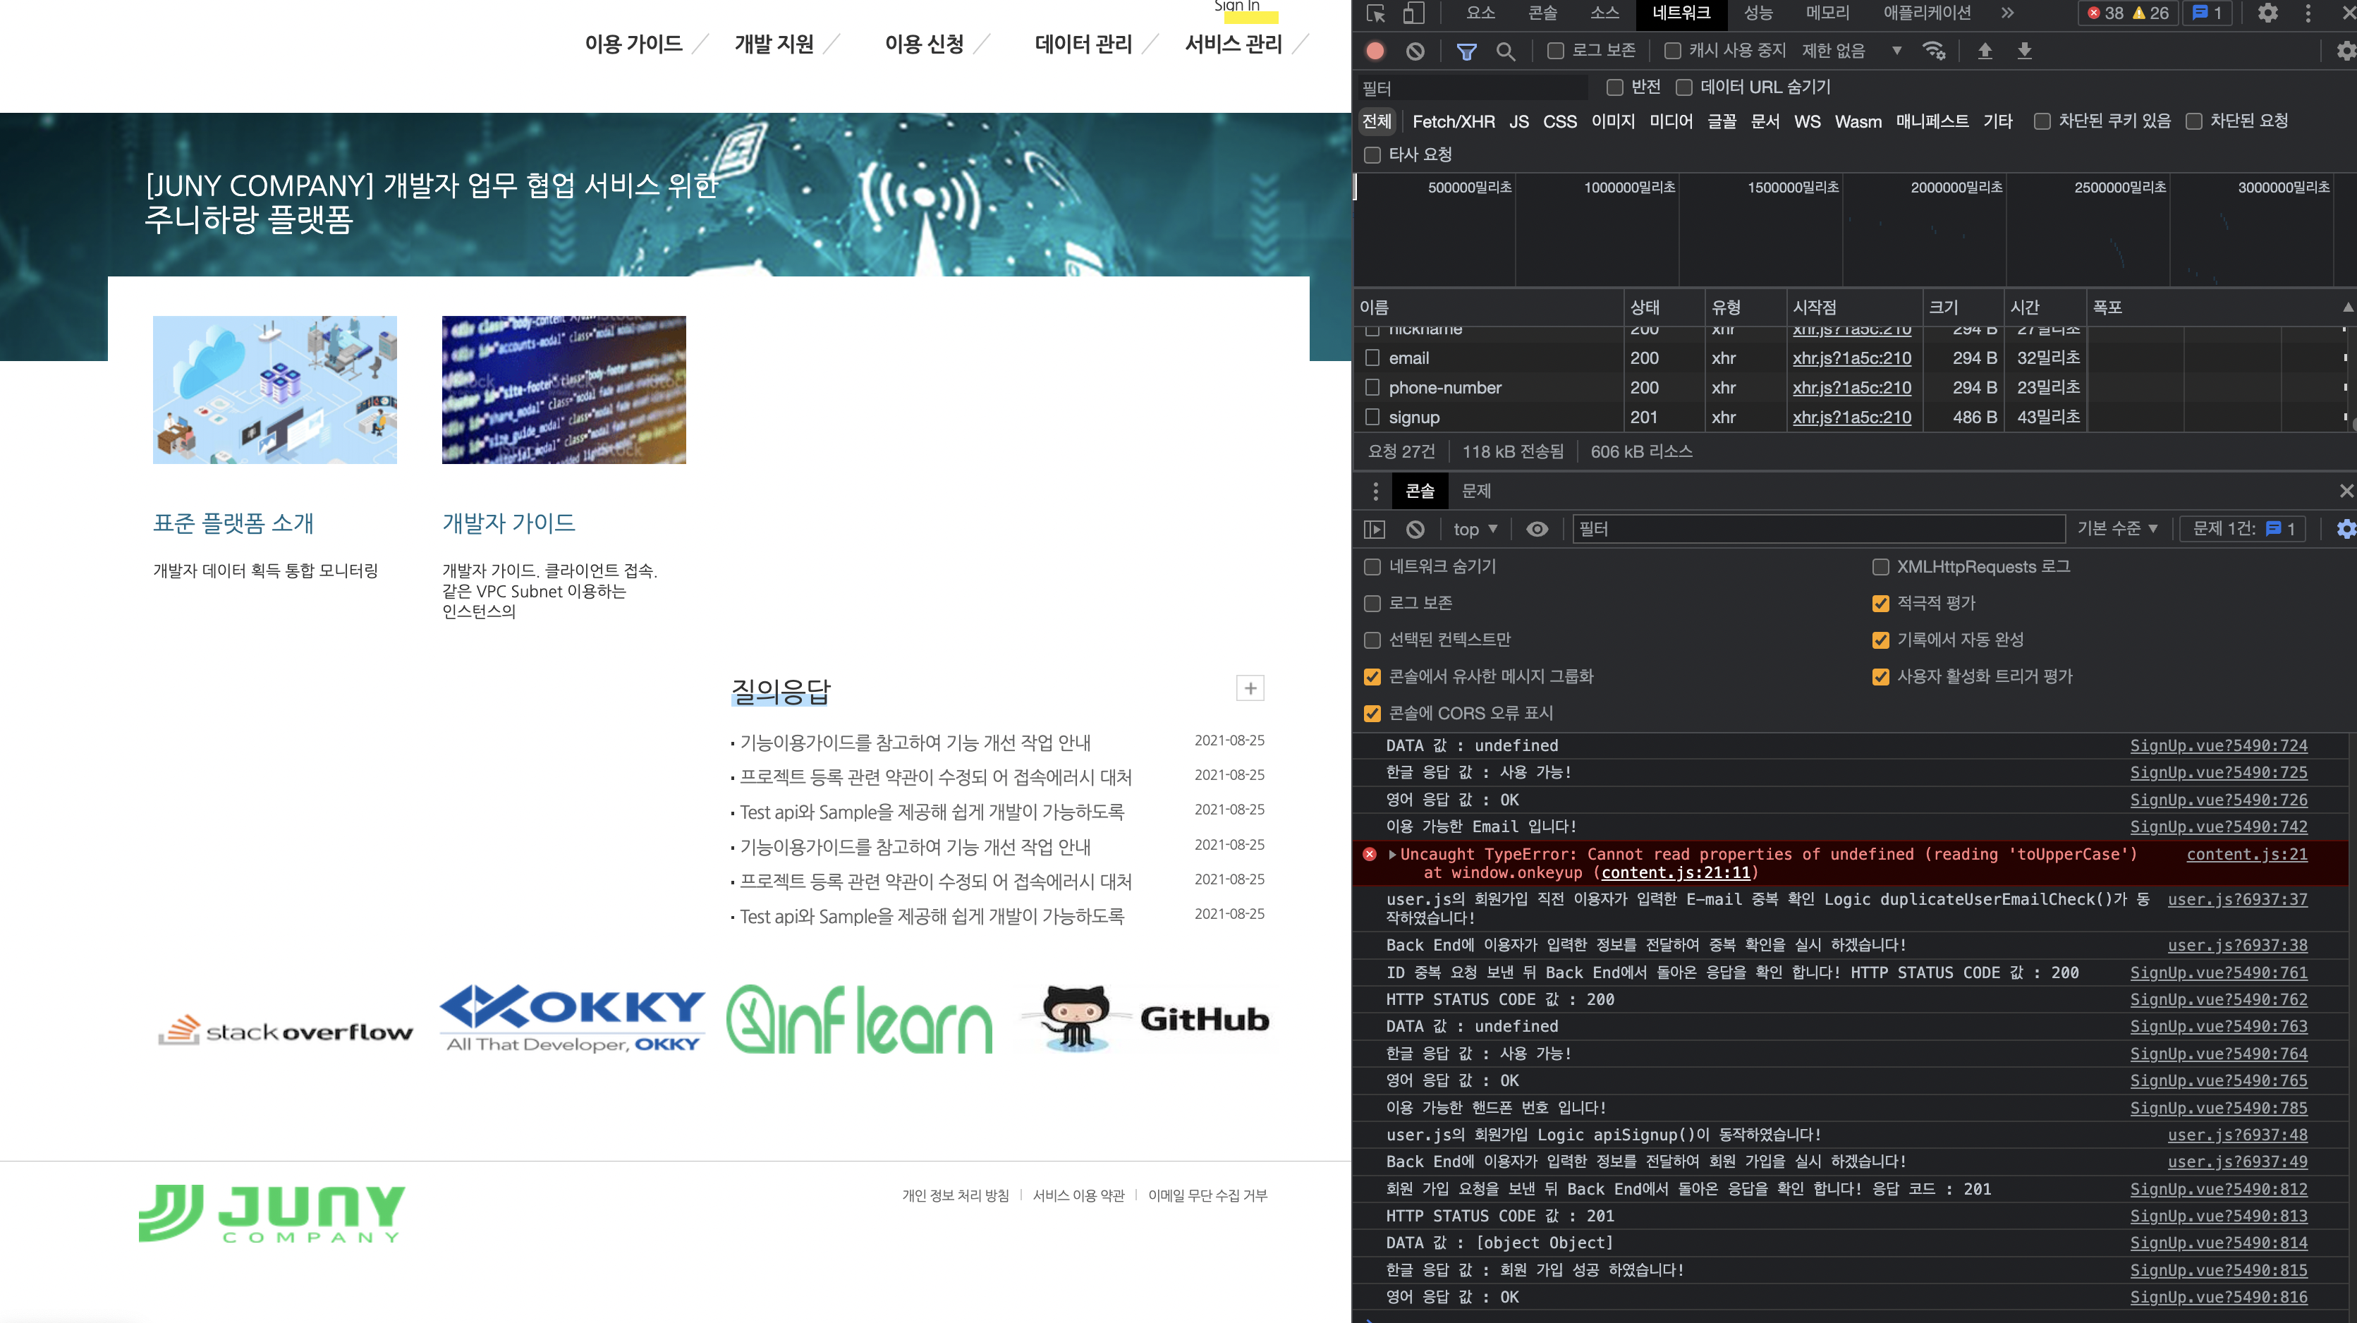Select the Fetch/XHR request type filter
2357x1323 pixels.
point(1453,122)
